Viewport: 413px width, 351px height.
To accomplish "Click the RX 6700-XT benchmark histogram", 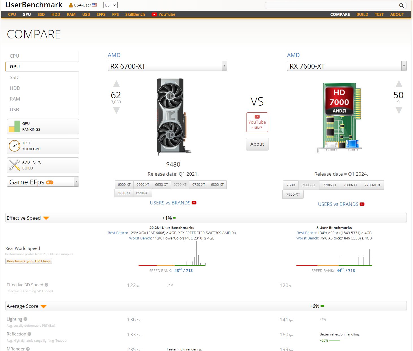I will tap(172, 253).
